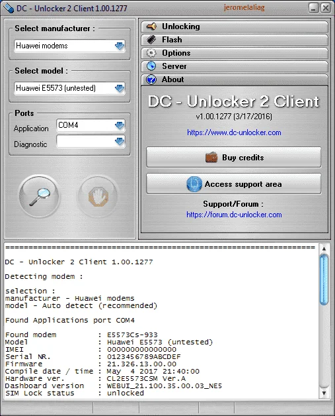
Task: Open the https://www.dc-unlocker.com link
Action: click(234, 132)
